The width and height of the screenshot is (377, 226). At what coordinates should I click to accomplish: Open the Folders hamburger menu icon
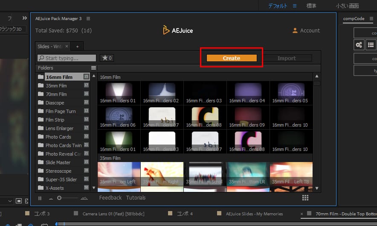tap(93, 68)
